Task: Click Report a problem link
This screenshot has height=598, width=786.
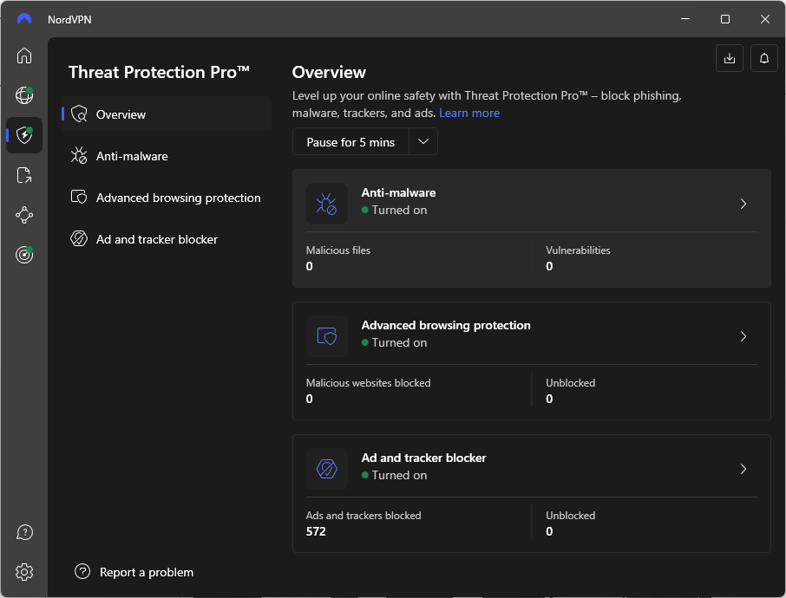Action: [147, 572]
